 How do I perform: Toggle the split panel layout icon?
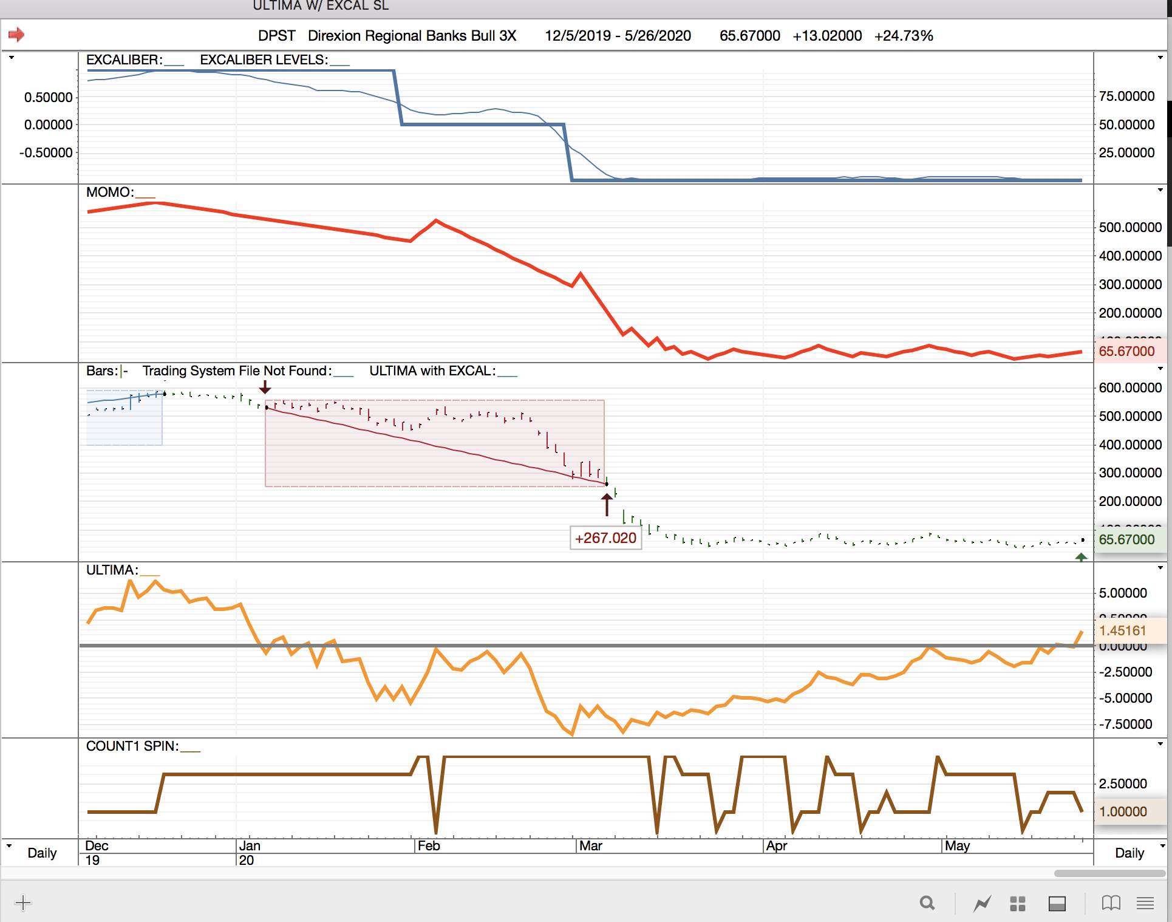point(1057,904)
